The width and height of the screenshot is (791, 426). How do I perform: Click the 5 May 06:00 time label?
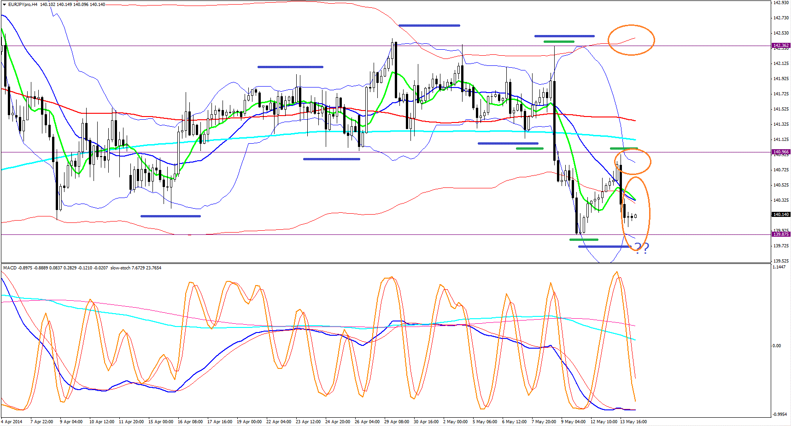(485, 421)
